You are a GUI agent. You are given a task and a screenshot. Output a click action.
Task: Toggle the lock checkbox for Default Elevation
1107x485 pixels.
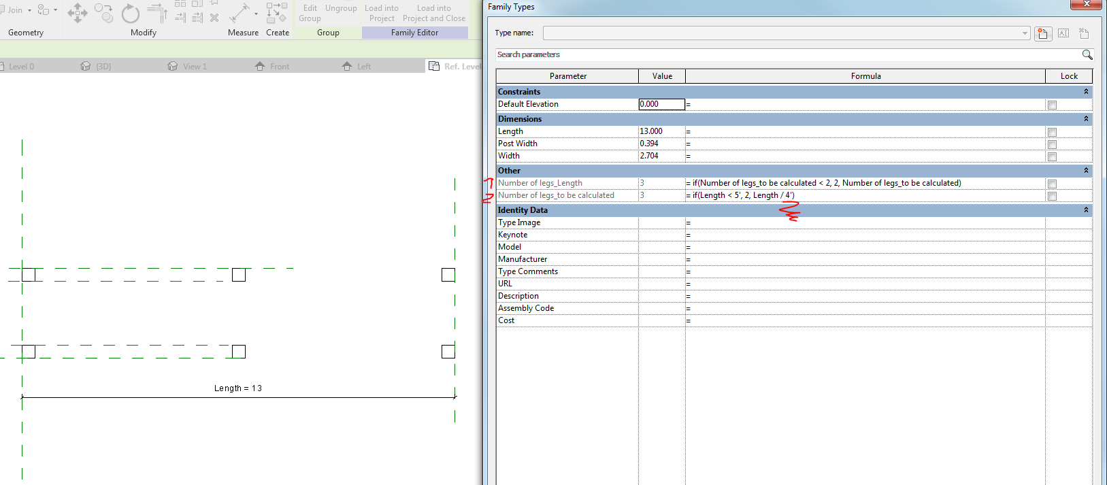(x=1052, y=105)
